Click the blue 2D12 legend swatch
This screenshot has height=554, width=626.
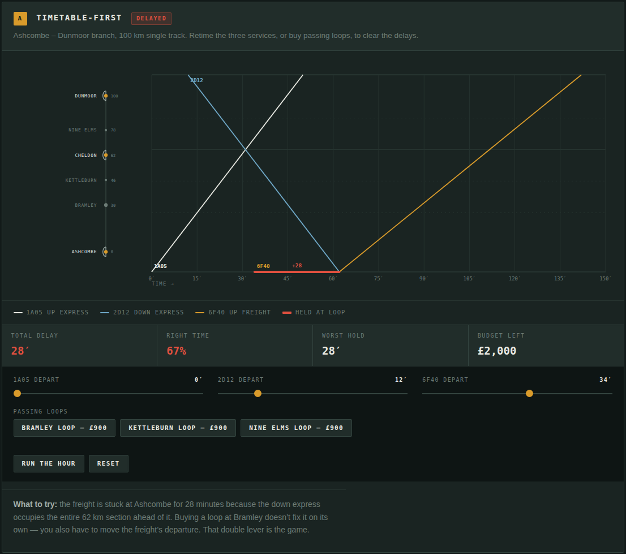tap(105, 312)
